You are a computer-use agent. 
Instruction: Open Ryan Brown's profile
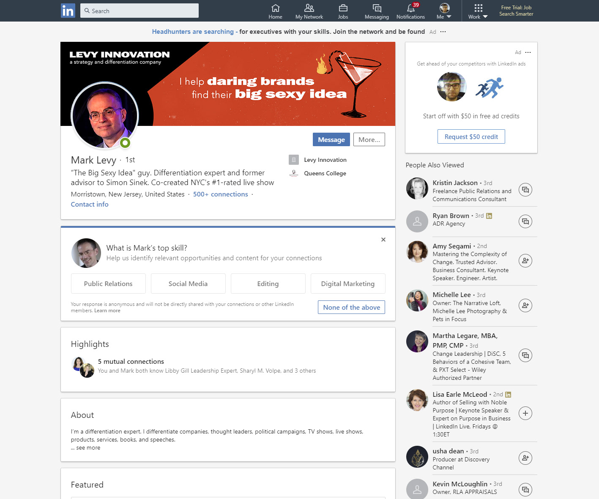(x=451, y=216)
